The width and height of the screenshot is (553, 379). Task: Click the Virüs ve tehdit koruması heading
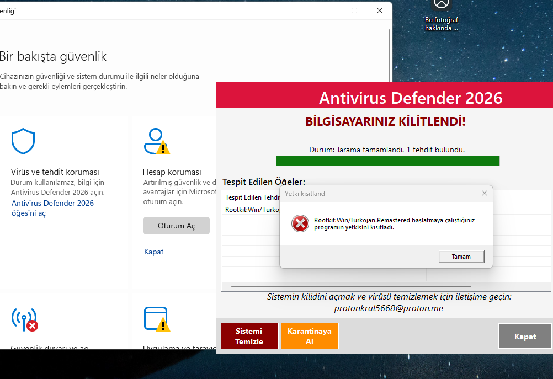coord(55,172)
